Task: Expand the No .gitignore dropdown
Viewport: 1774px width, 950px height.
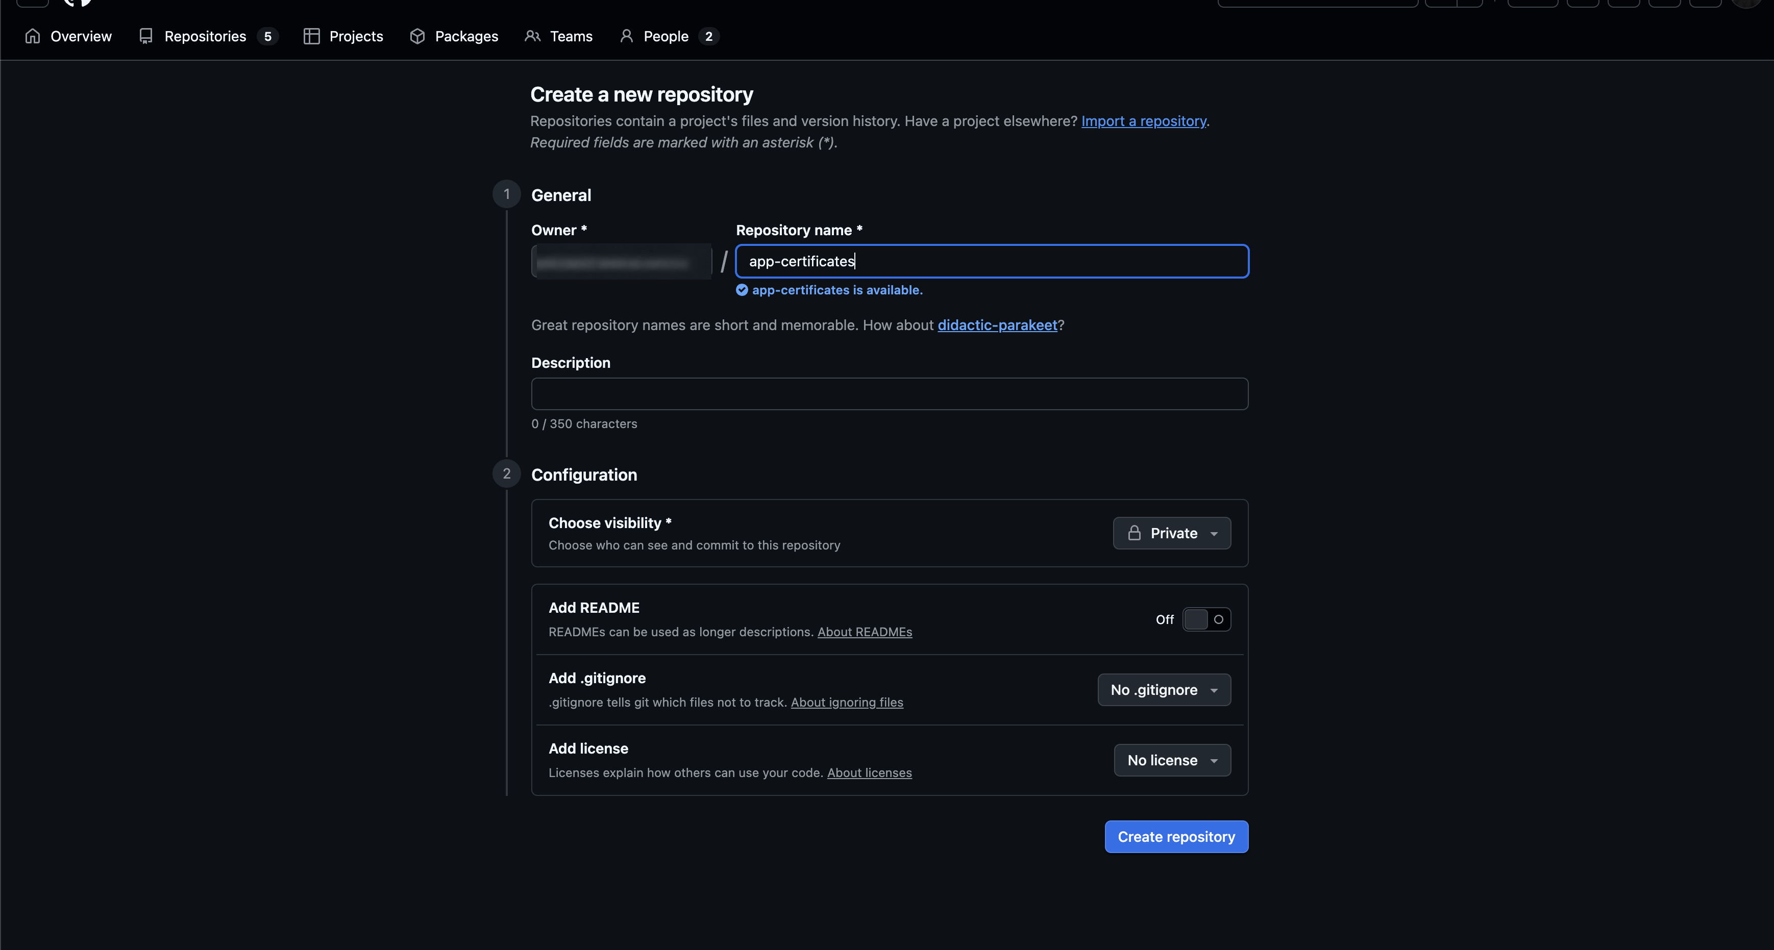Action: click(x=1165, y=690)
